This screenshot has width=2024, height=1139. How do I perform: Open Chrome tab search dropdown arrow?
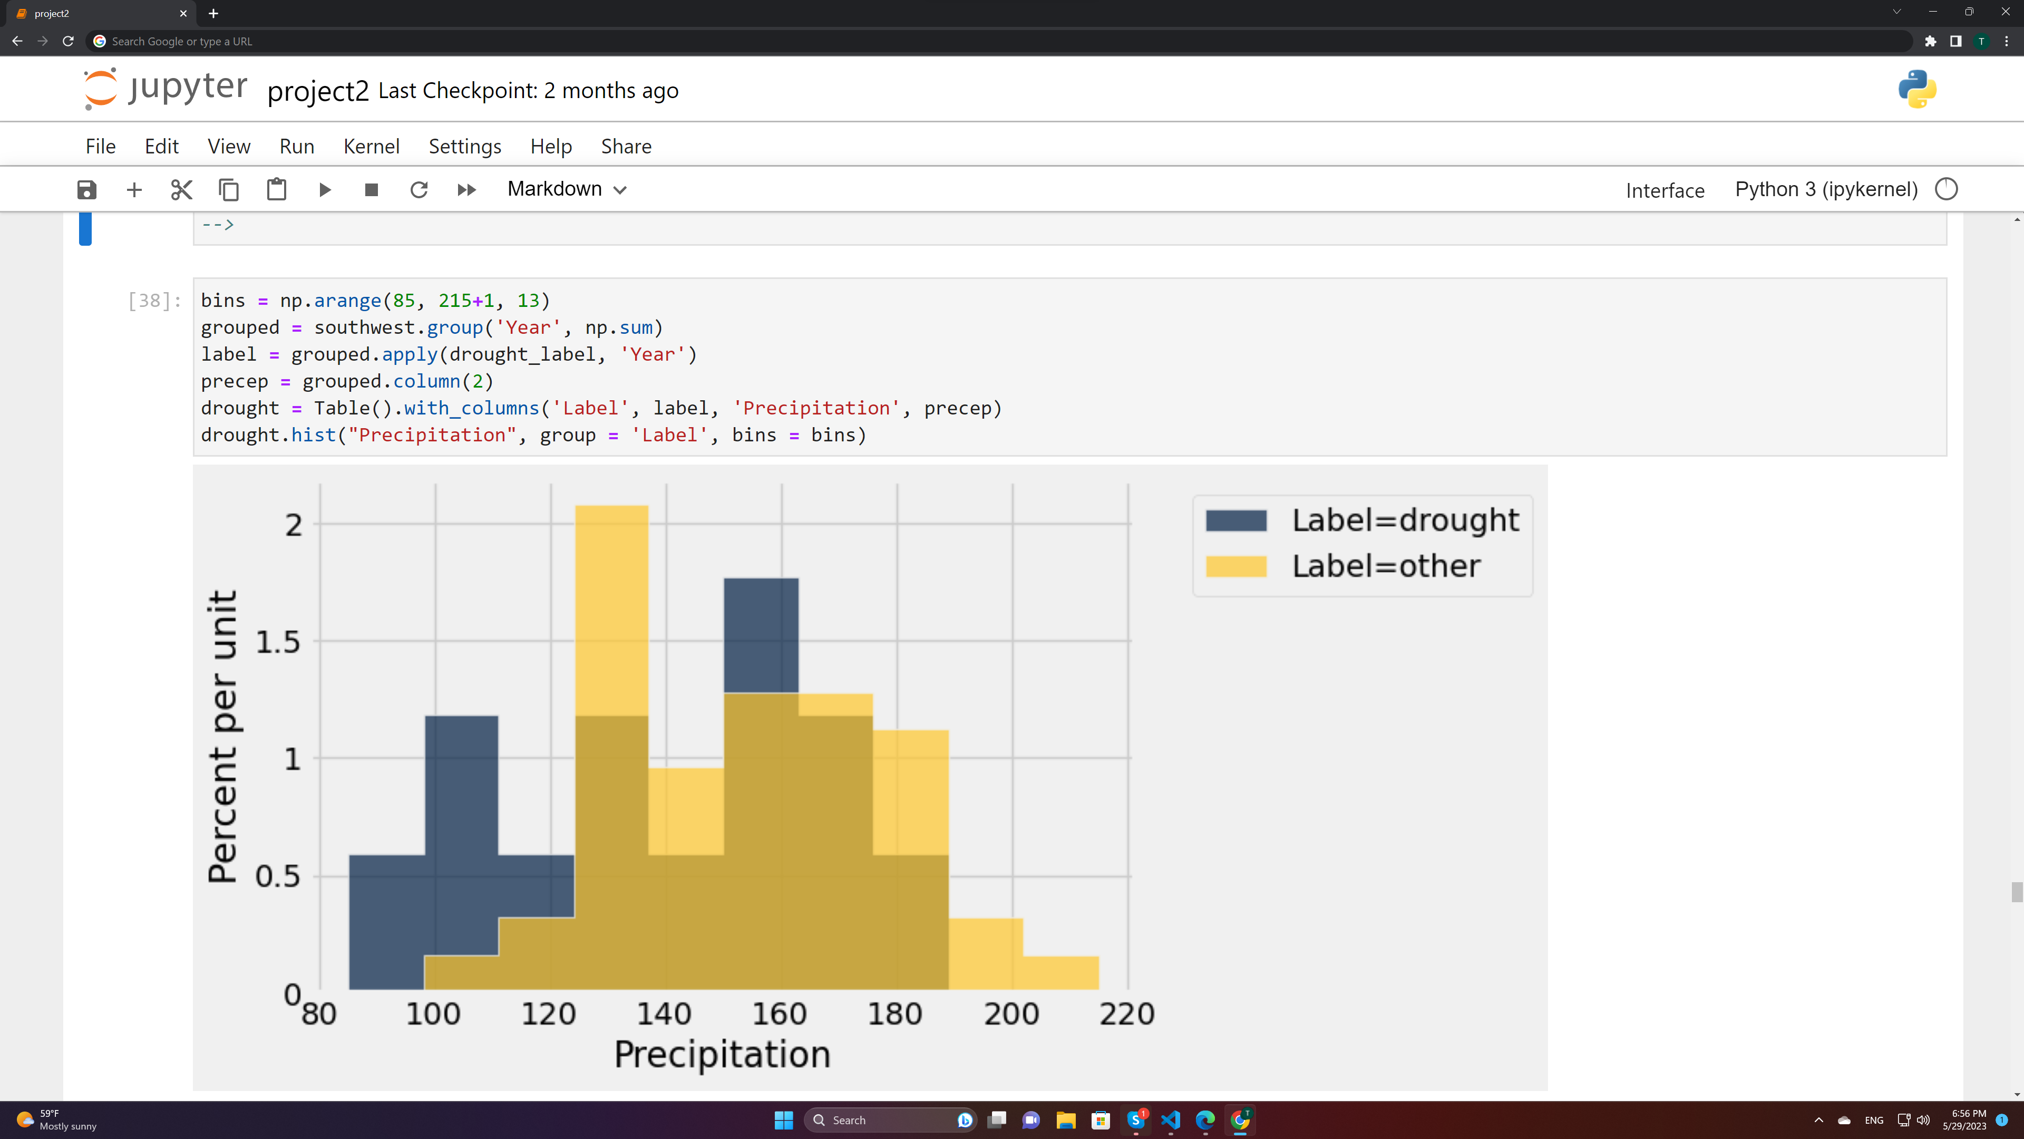coord(1897,13)
